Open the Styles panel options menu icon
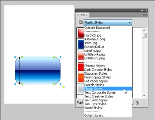The height and width of the screenshot is (120, 155). click(x=145, y=15)
